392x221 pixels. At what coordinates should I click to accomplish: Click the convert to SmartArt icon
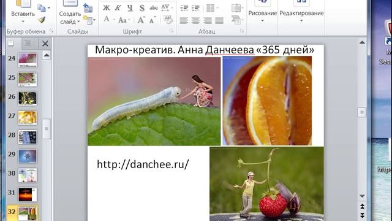(236, 20)
